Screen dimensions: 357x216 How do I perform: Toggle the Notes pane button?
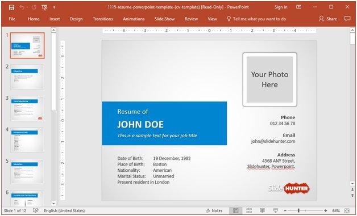coord(214,210)
